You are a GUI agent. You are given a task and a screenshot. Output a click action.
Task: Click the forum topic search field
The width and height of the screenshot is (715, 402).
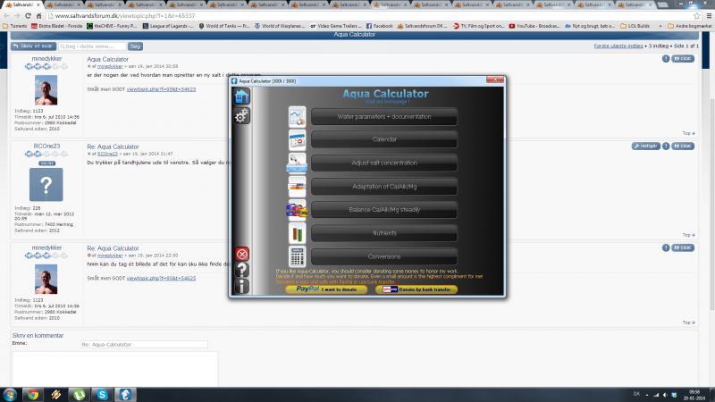91,46
